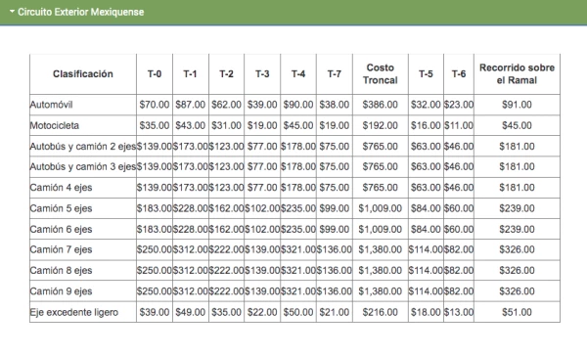Click Camión 4 ejes T-0 value $139.00
This screenshot has height=356, width=587.
(x=155, y=188)
